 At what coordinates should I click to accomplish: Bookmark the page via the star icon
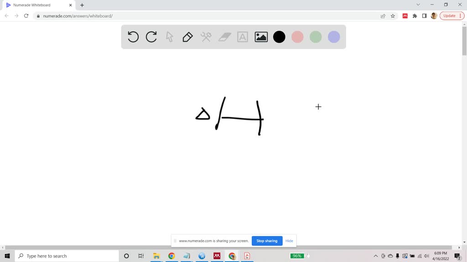pyautogui.click(x=393, y=15)
